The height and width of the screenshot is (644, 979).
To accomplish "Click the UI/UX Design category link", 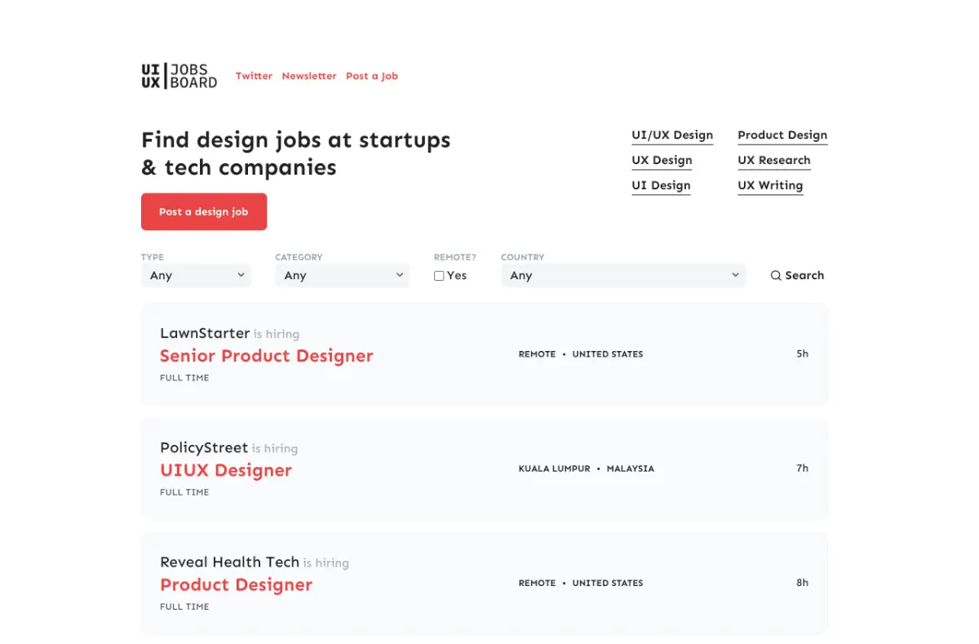I will click(x=672, y=135).
